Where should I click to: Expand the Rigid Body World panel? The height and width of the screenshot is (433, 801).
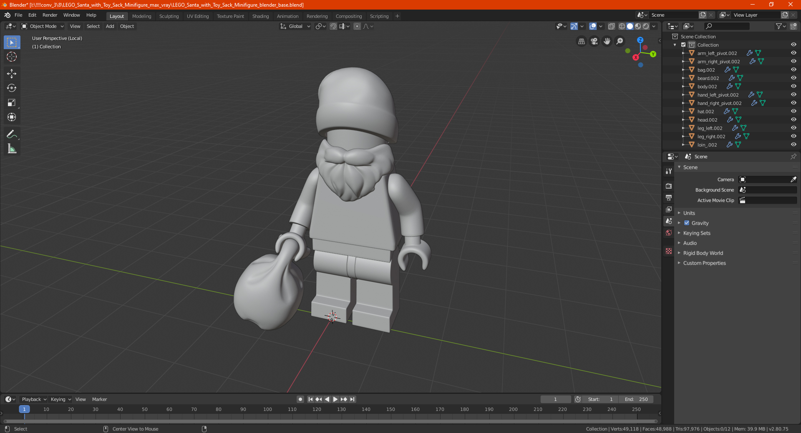pyautogui.click(x=703, y=253)
